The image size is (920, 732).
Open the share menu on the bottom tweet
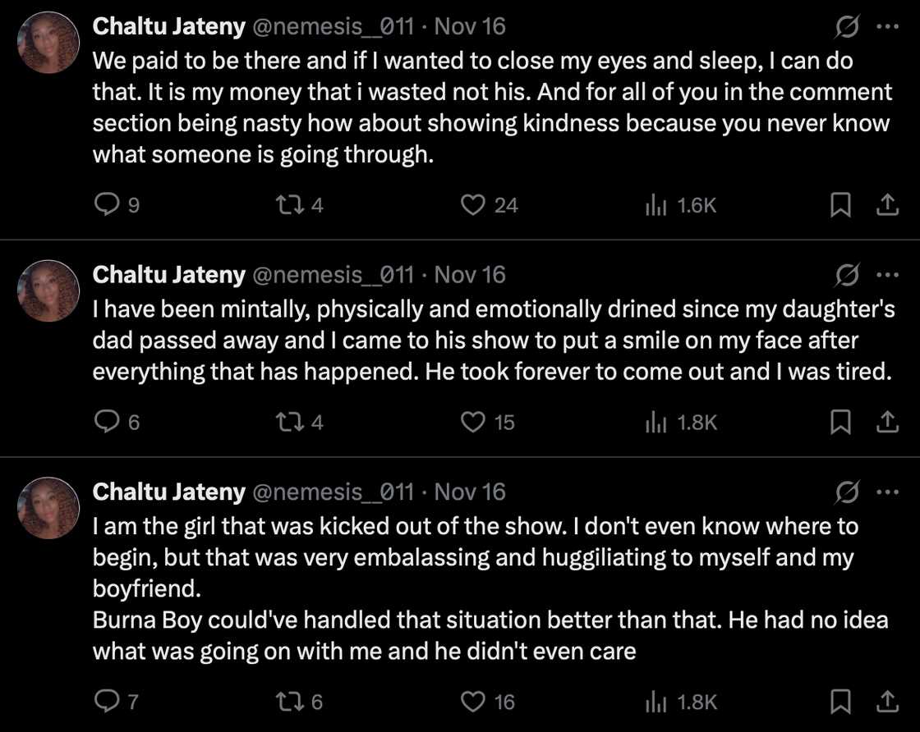tap(887, 702)
